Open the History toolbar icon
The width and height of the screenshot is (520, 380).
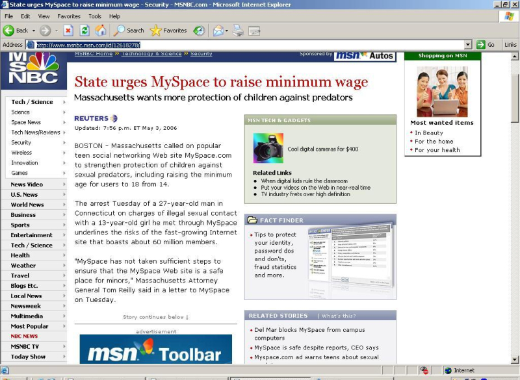coord(199,31)
